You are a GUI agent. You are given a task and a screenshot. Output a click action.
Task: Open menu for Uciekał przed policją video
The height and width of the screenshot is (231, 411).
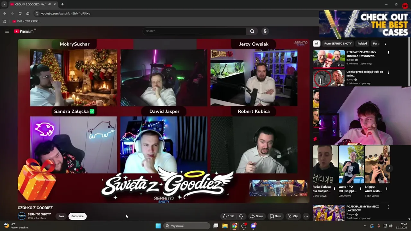389,73
